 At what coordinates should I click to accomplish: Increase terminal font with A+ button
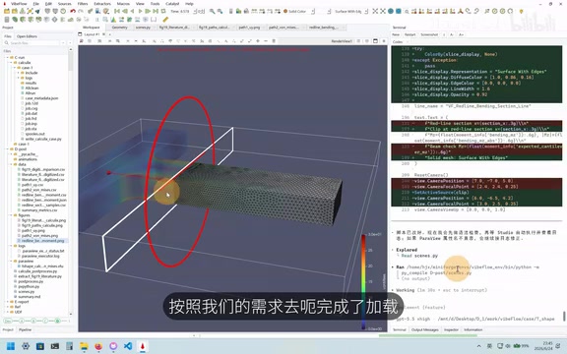coord(461,34)
